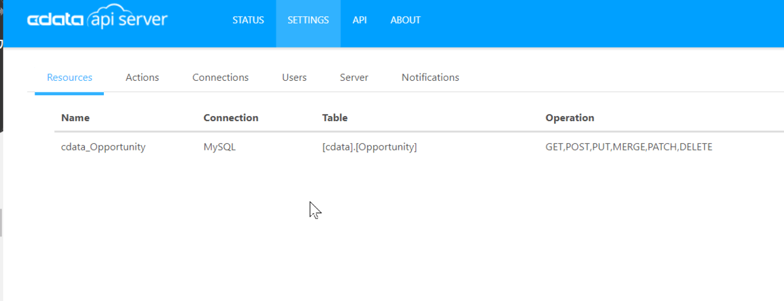The height and width of the screenshot is (301, 784).
Task: Click the Name column header
Action: [x=75, y=118]
